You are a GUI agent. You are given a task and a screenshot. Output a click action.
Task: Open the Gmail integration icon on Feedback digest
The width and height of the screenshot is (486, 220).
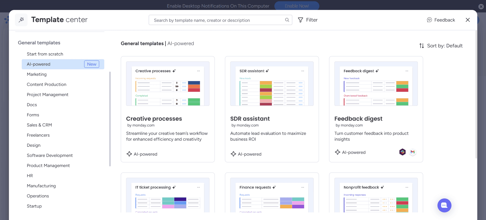[413, 152]
